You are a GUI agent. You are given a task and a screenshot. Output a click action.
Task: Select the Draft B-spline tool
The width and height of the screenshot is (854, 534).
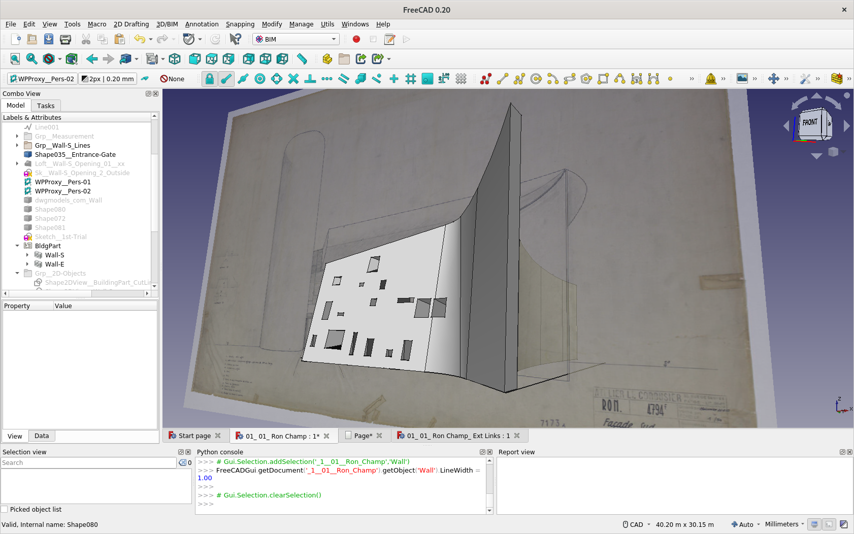click(x=620, y=79)
